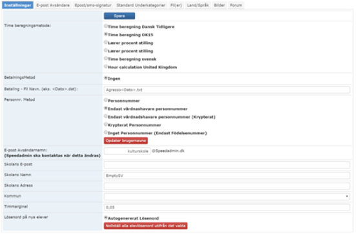The image size is (357, 235).
Task: Go to Standard Underkategorier tab
Action: click(x=141, y=5)
